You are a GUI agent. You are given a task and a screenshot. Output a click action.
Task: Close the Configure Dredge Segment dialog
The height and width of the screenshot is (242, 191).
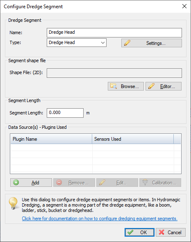point(184,6)
